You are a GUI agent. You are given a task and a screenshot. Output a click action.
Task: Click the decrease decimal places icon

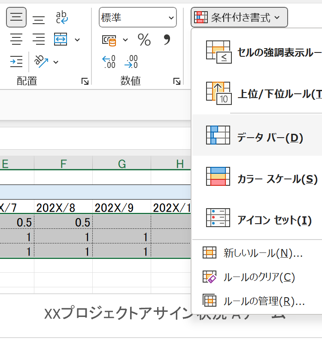pyautogui.click(x=131, y=62)
